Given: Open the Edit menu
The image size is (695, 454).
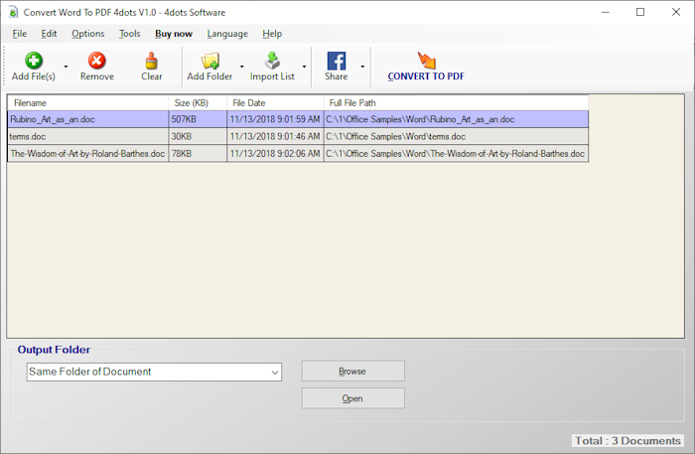Looking at the screenshot, I should tap(49, 34).
